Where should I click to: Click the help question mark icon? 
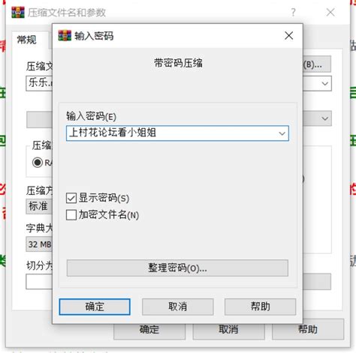(x=293, y=12)
